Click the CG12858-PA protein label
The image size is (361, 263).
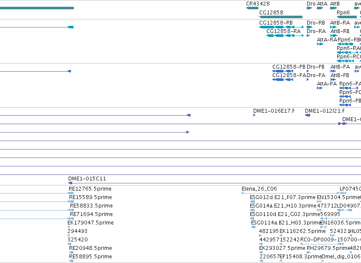[x=289, y=75]
